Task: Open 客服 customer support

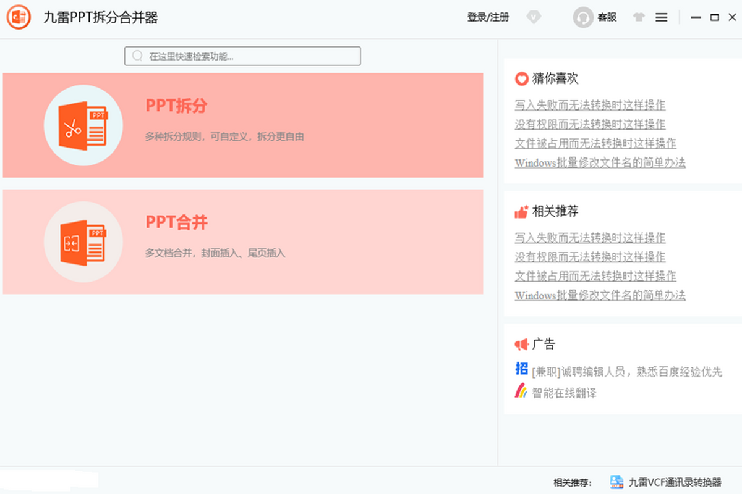Action: [x=607, y=17]
